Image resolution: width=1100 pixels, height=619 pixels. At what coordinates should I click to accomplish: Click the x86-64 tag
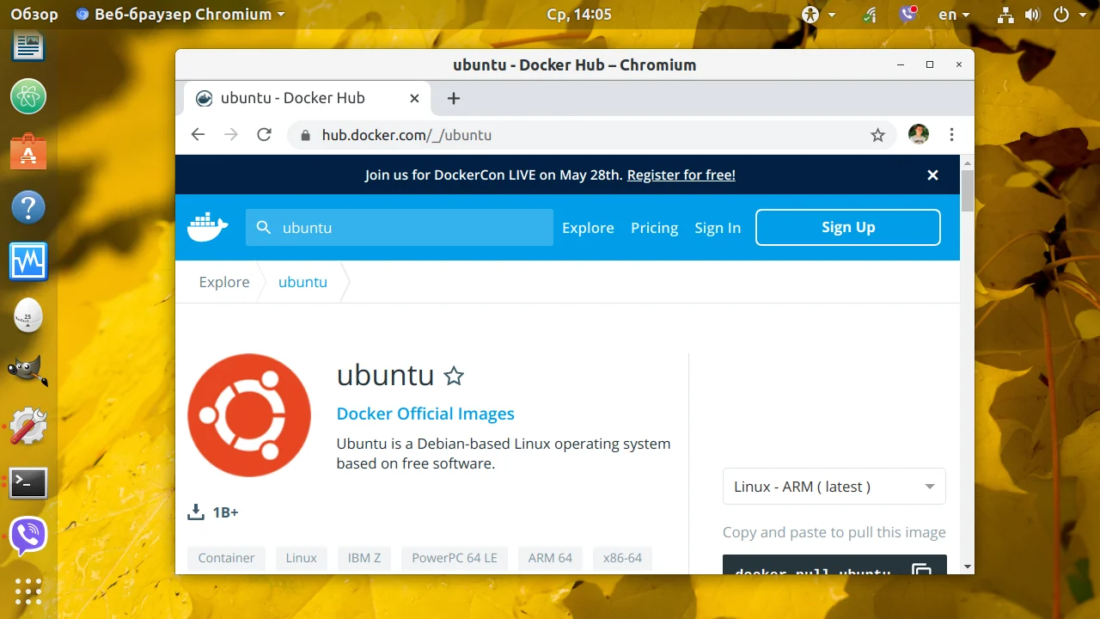[623, 558]
